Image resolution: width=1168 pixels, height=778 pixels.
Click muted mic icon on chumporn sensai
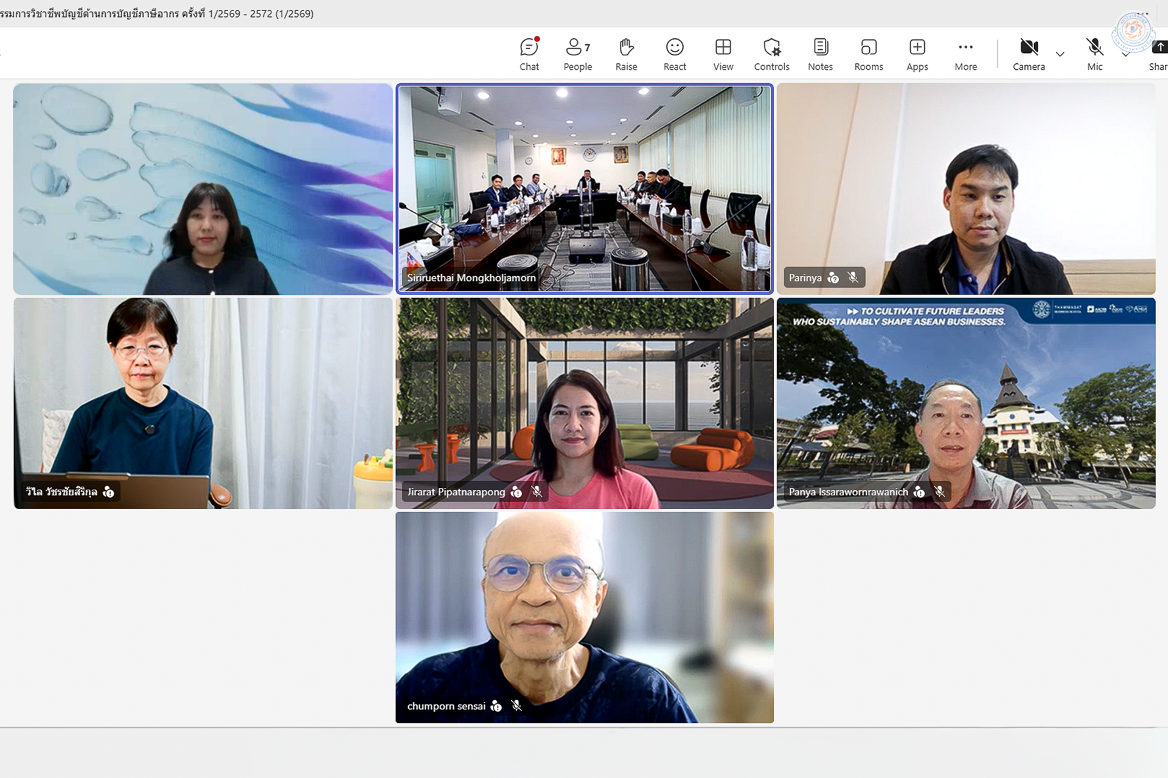[x=516, y=706]
